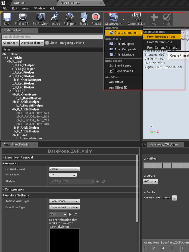Open the Edit menu
Viewport: 189px width, 252px height.
tap(14, 9)
